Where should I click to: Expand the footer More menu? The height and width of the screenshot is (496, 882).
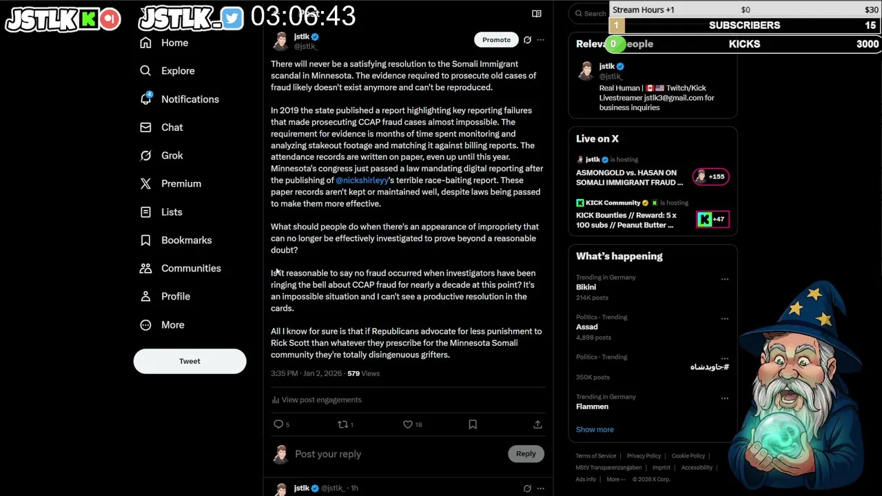click(616, 479)
